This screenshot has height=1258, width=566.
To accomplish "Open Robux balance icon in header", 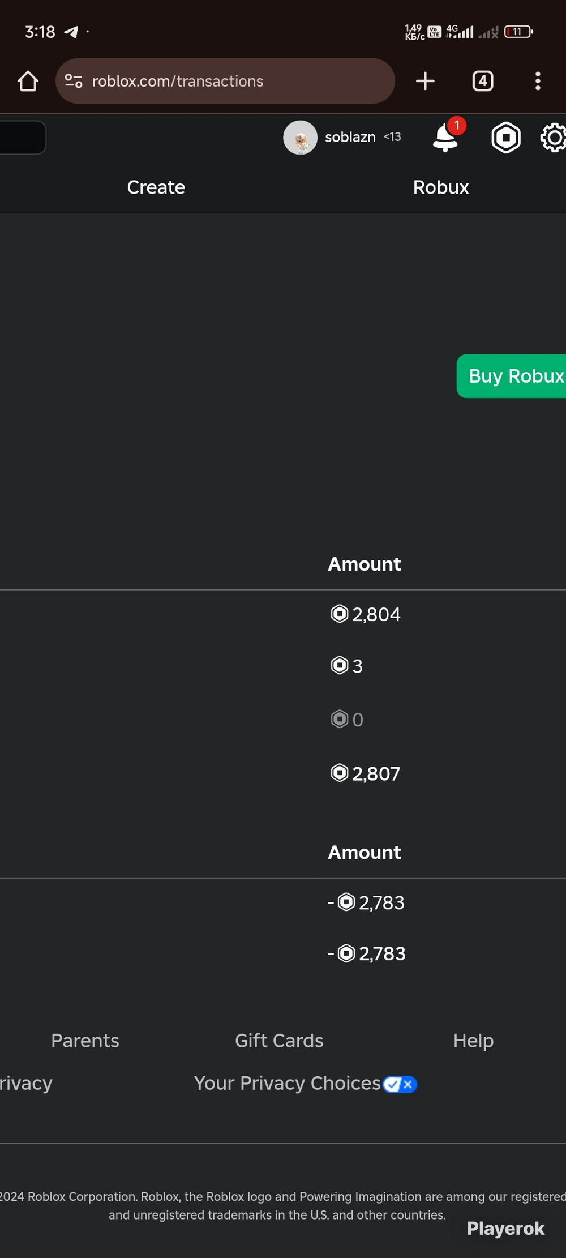I will (506, 137).
